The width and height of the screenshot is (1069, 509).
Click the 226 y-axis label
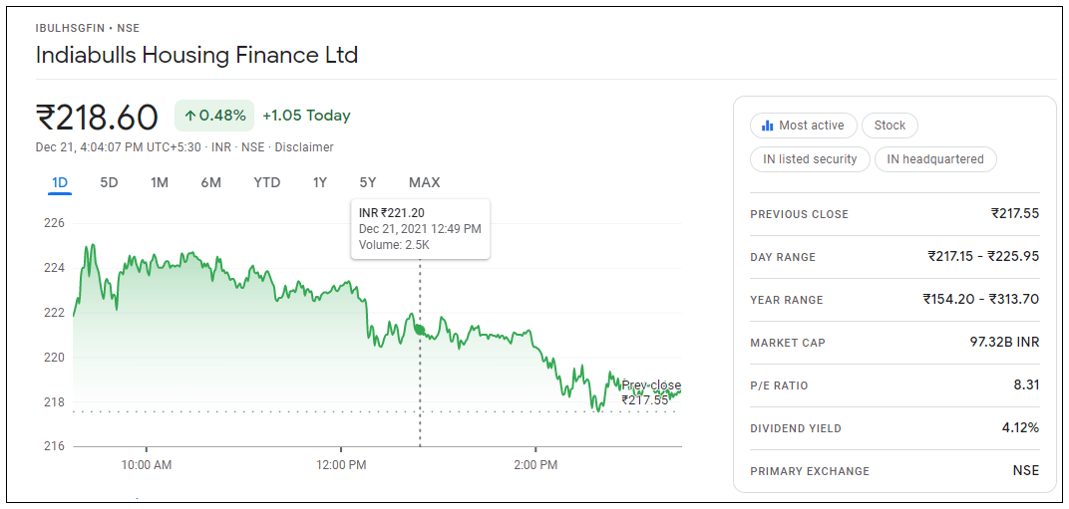[x=55, y=223]
